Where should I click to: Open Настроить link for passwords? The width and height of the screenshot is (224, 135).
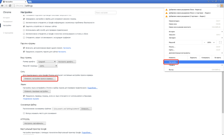pos(62,52)
